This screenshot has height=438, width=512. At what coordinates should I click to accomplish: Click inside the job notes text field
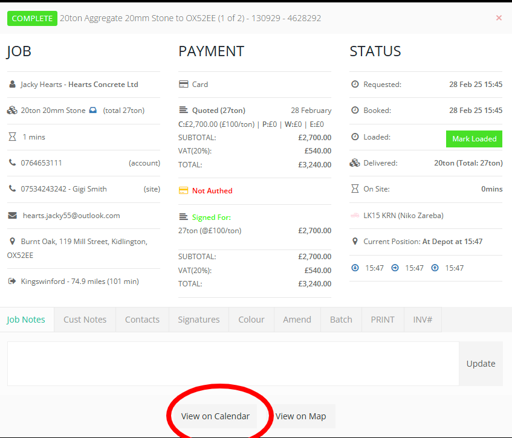coord(233,364)
